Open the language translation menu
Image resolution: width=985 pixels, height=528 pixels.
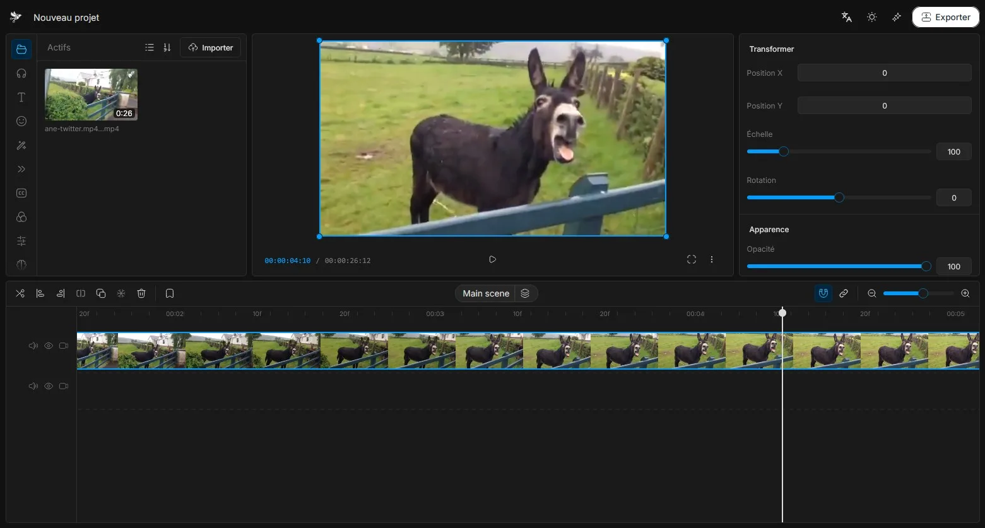(x=847, y=17)
